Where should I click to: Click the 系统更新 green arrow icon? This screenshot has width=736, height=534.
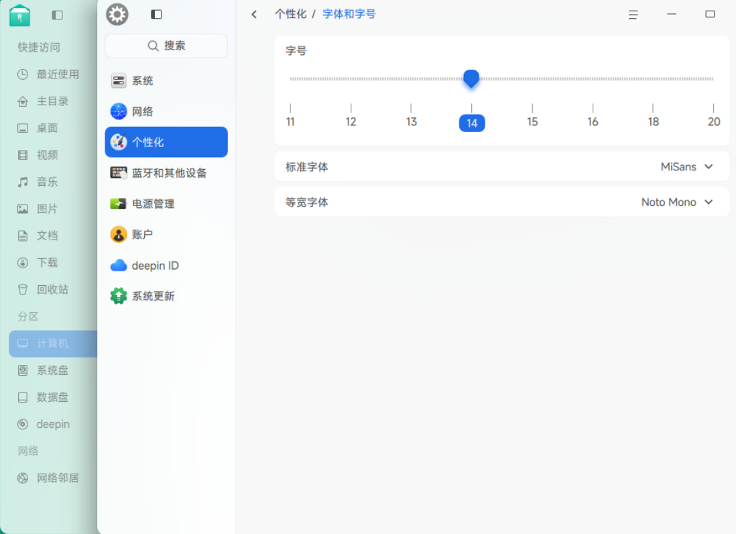tap(118, 296)
